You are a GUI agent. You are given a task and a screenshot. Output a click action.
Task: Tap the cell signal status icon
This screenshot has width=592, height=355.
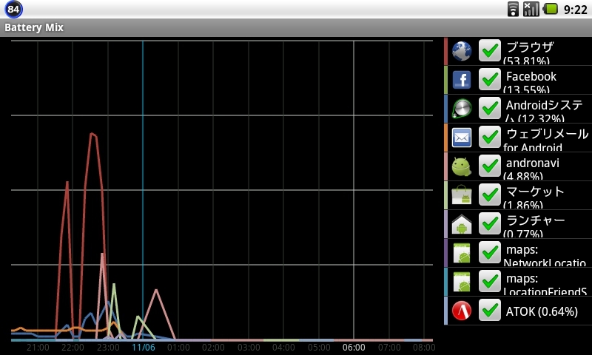pos(531,9)
